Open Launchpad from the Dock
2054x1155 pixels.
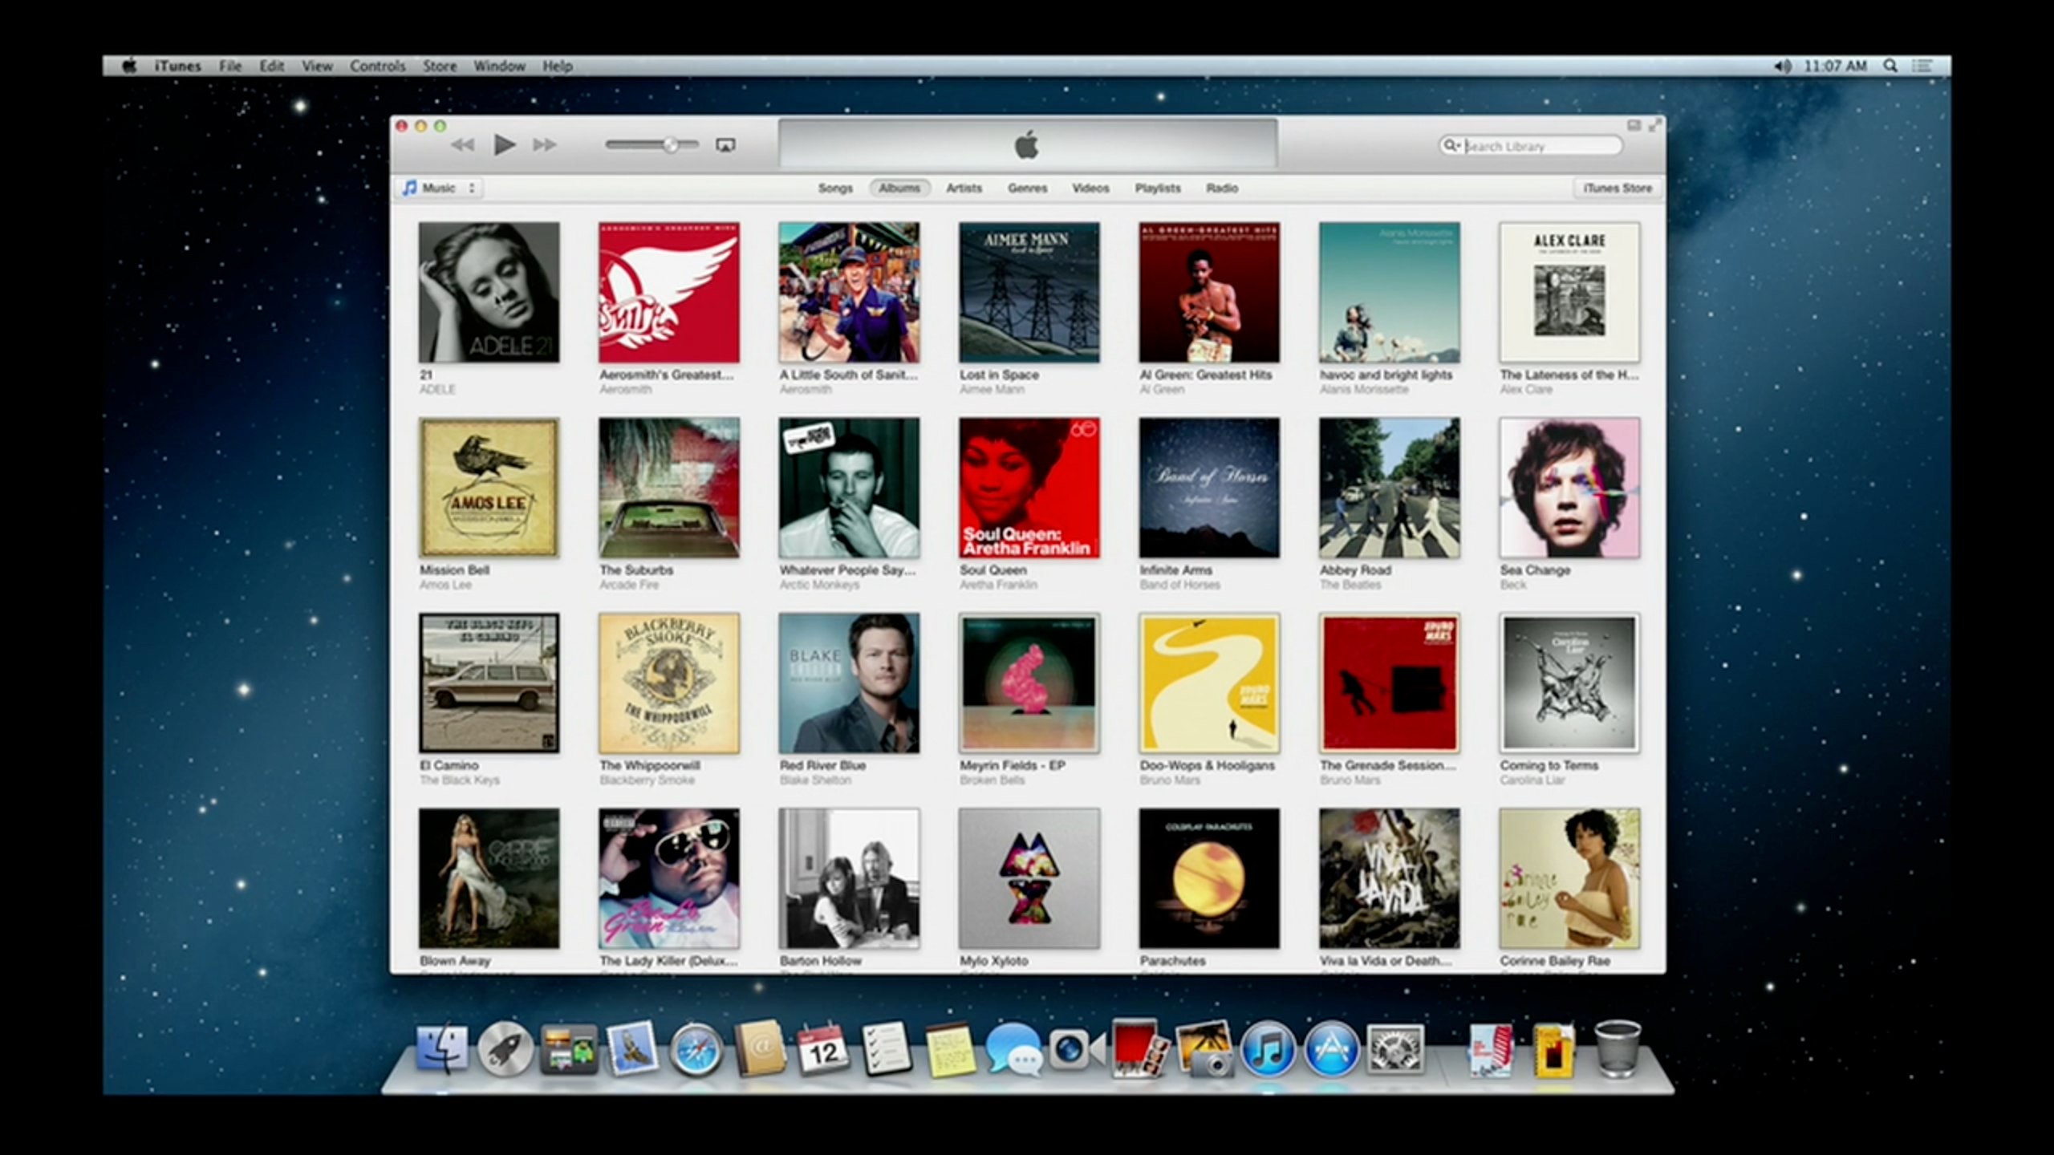tap(505, 1049)
